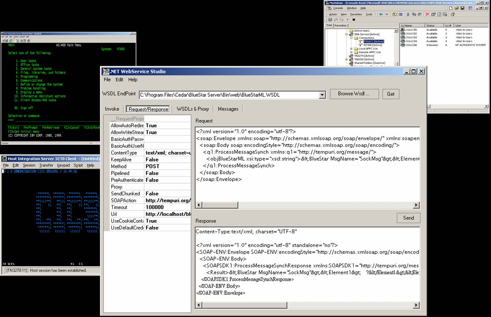This screenshot has width=491, height=317.
Task: Click the Response pane scroll left arrow
Action: click(199, 305)
